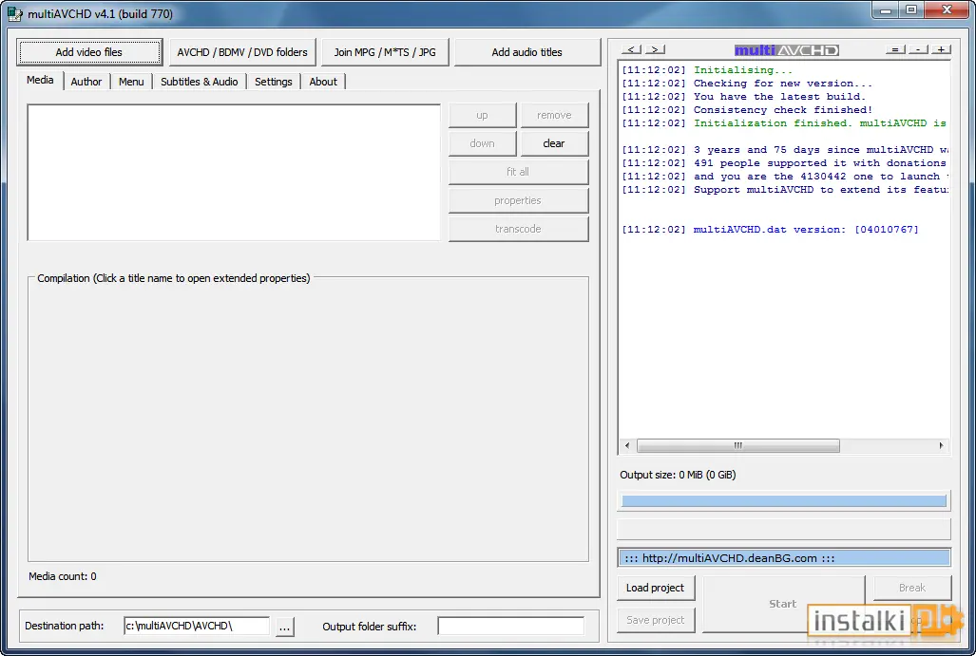Browse destination with the ... button
The width and height of the screenshot is (976, 656).
[x=284, y=627]
